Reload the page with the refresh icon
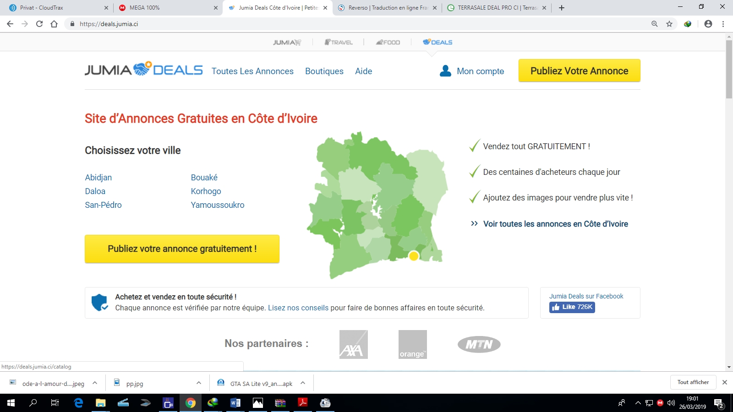Image resolution: width=733 pixels, height=412 pixels. pos(39,24)
